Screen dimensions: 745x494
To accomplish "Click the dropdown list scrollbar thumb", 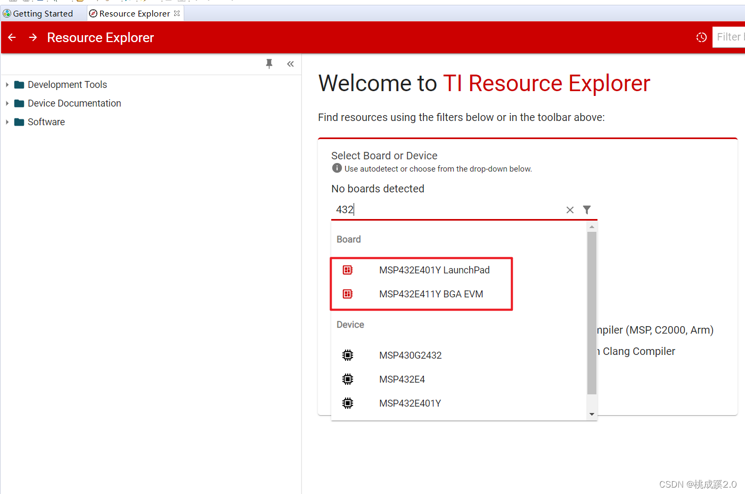I will pyautogui.click(x=592, y=313).
